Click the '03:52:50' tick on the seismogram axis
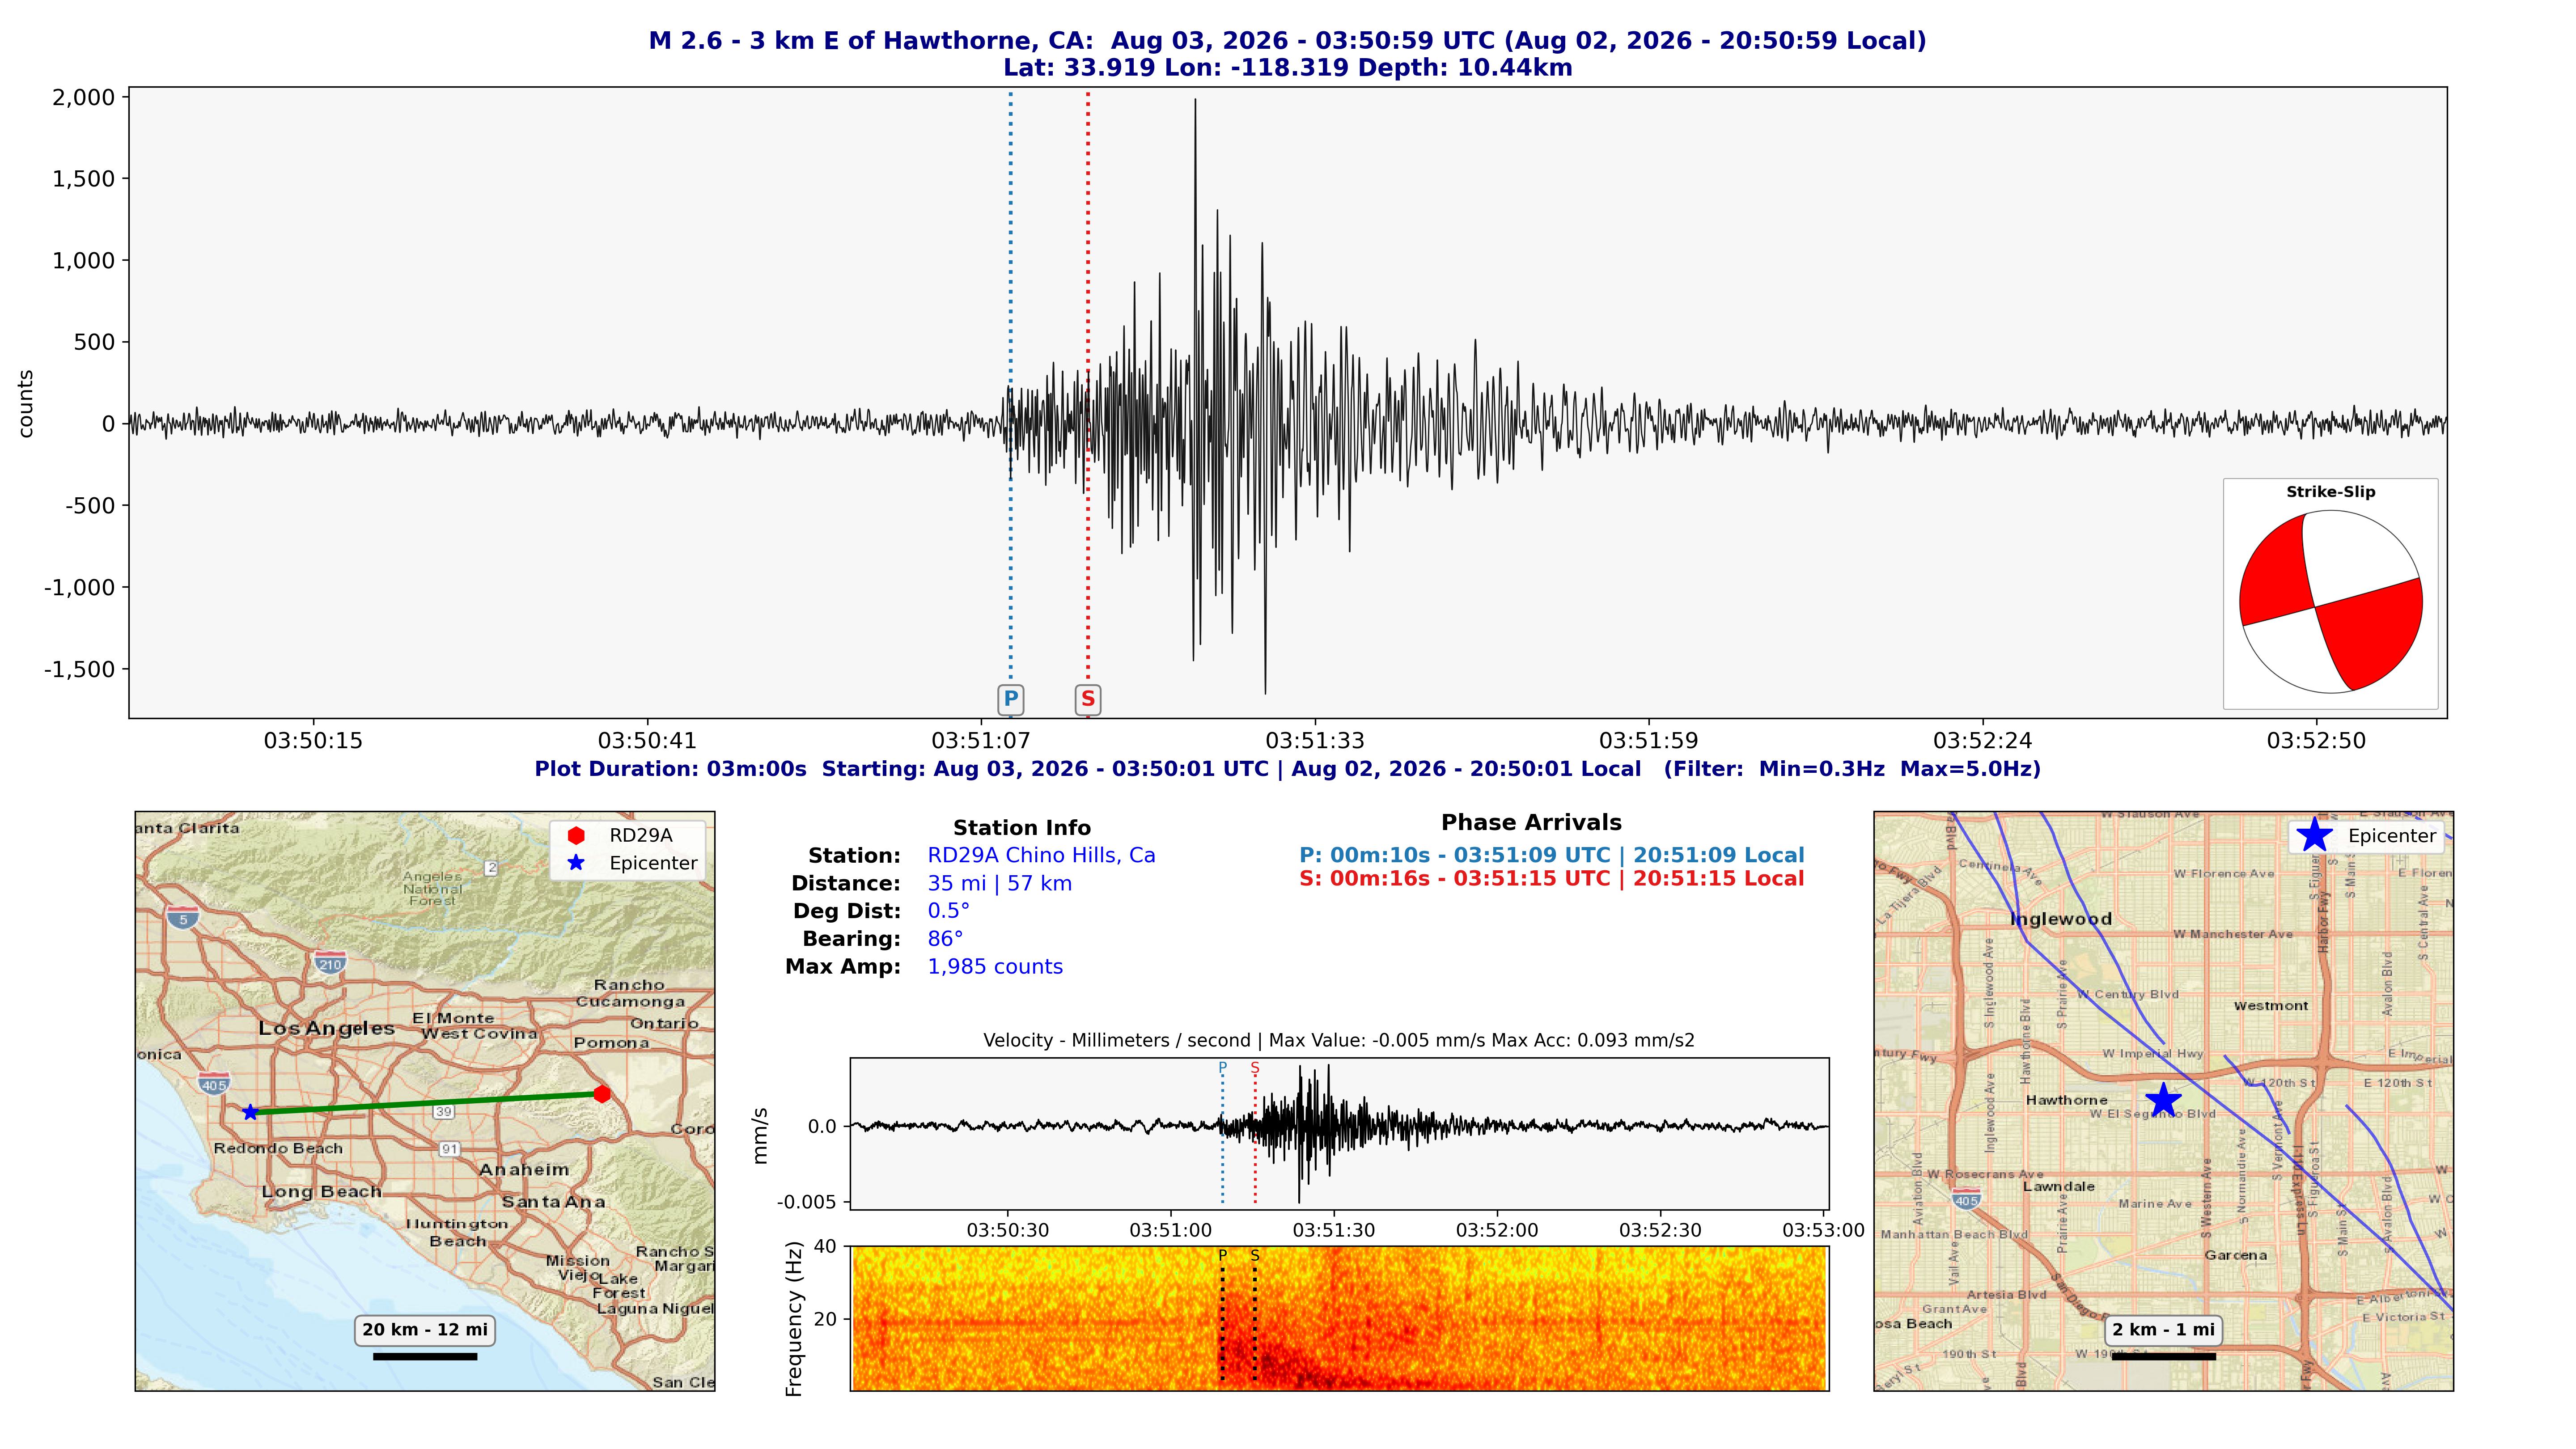 tap(2317, 741)
